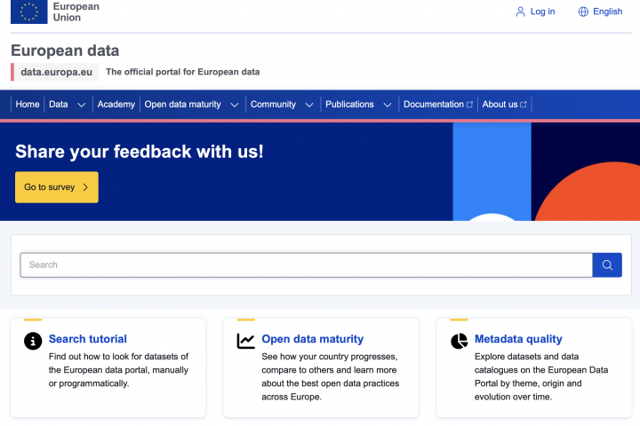Open the Metadata quality heading link
Viewport: 640px width, 426px height.
[518, 339]
